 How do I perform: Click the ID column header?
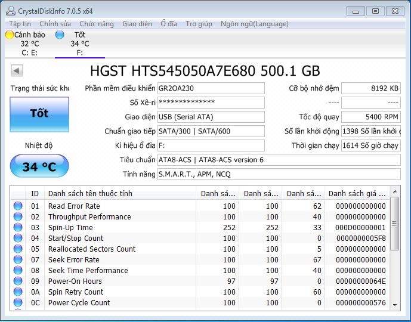[x=35, y=194]
